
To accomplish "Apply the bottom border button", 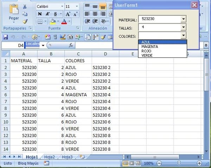I will coord(40,21).
